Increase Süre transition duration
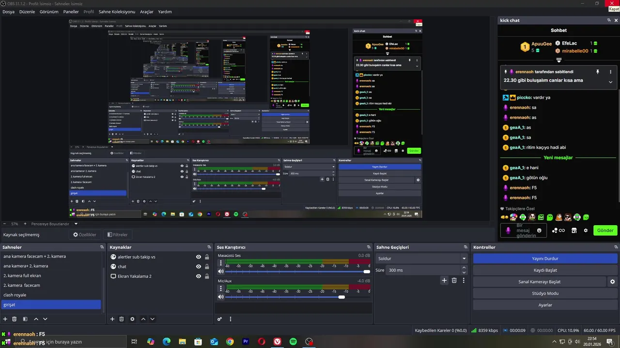The width and height of the screenshot is (620, 348). pyautogui.click(x=464, y=268)
